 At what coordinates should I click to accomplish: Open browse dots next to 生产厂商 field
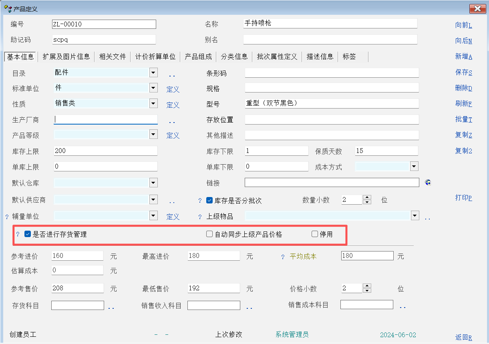[x=172, y=121]
